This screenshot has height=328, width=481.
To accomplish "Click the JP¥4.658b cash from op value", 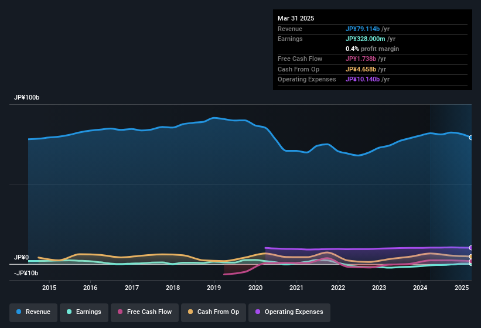I will click(361, 69).
